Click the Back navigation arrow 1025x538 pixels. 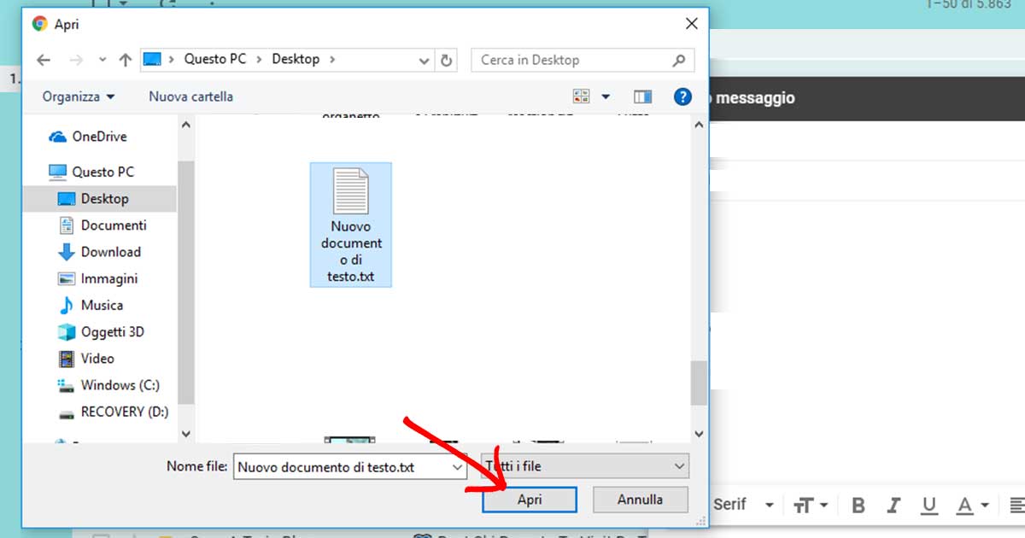(x=43, y=60)
